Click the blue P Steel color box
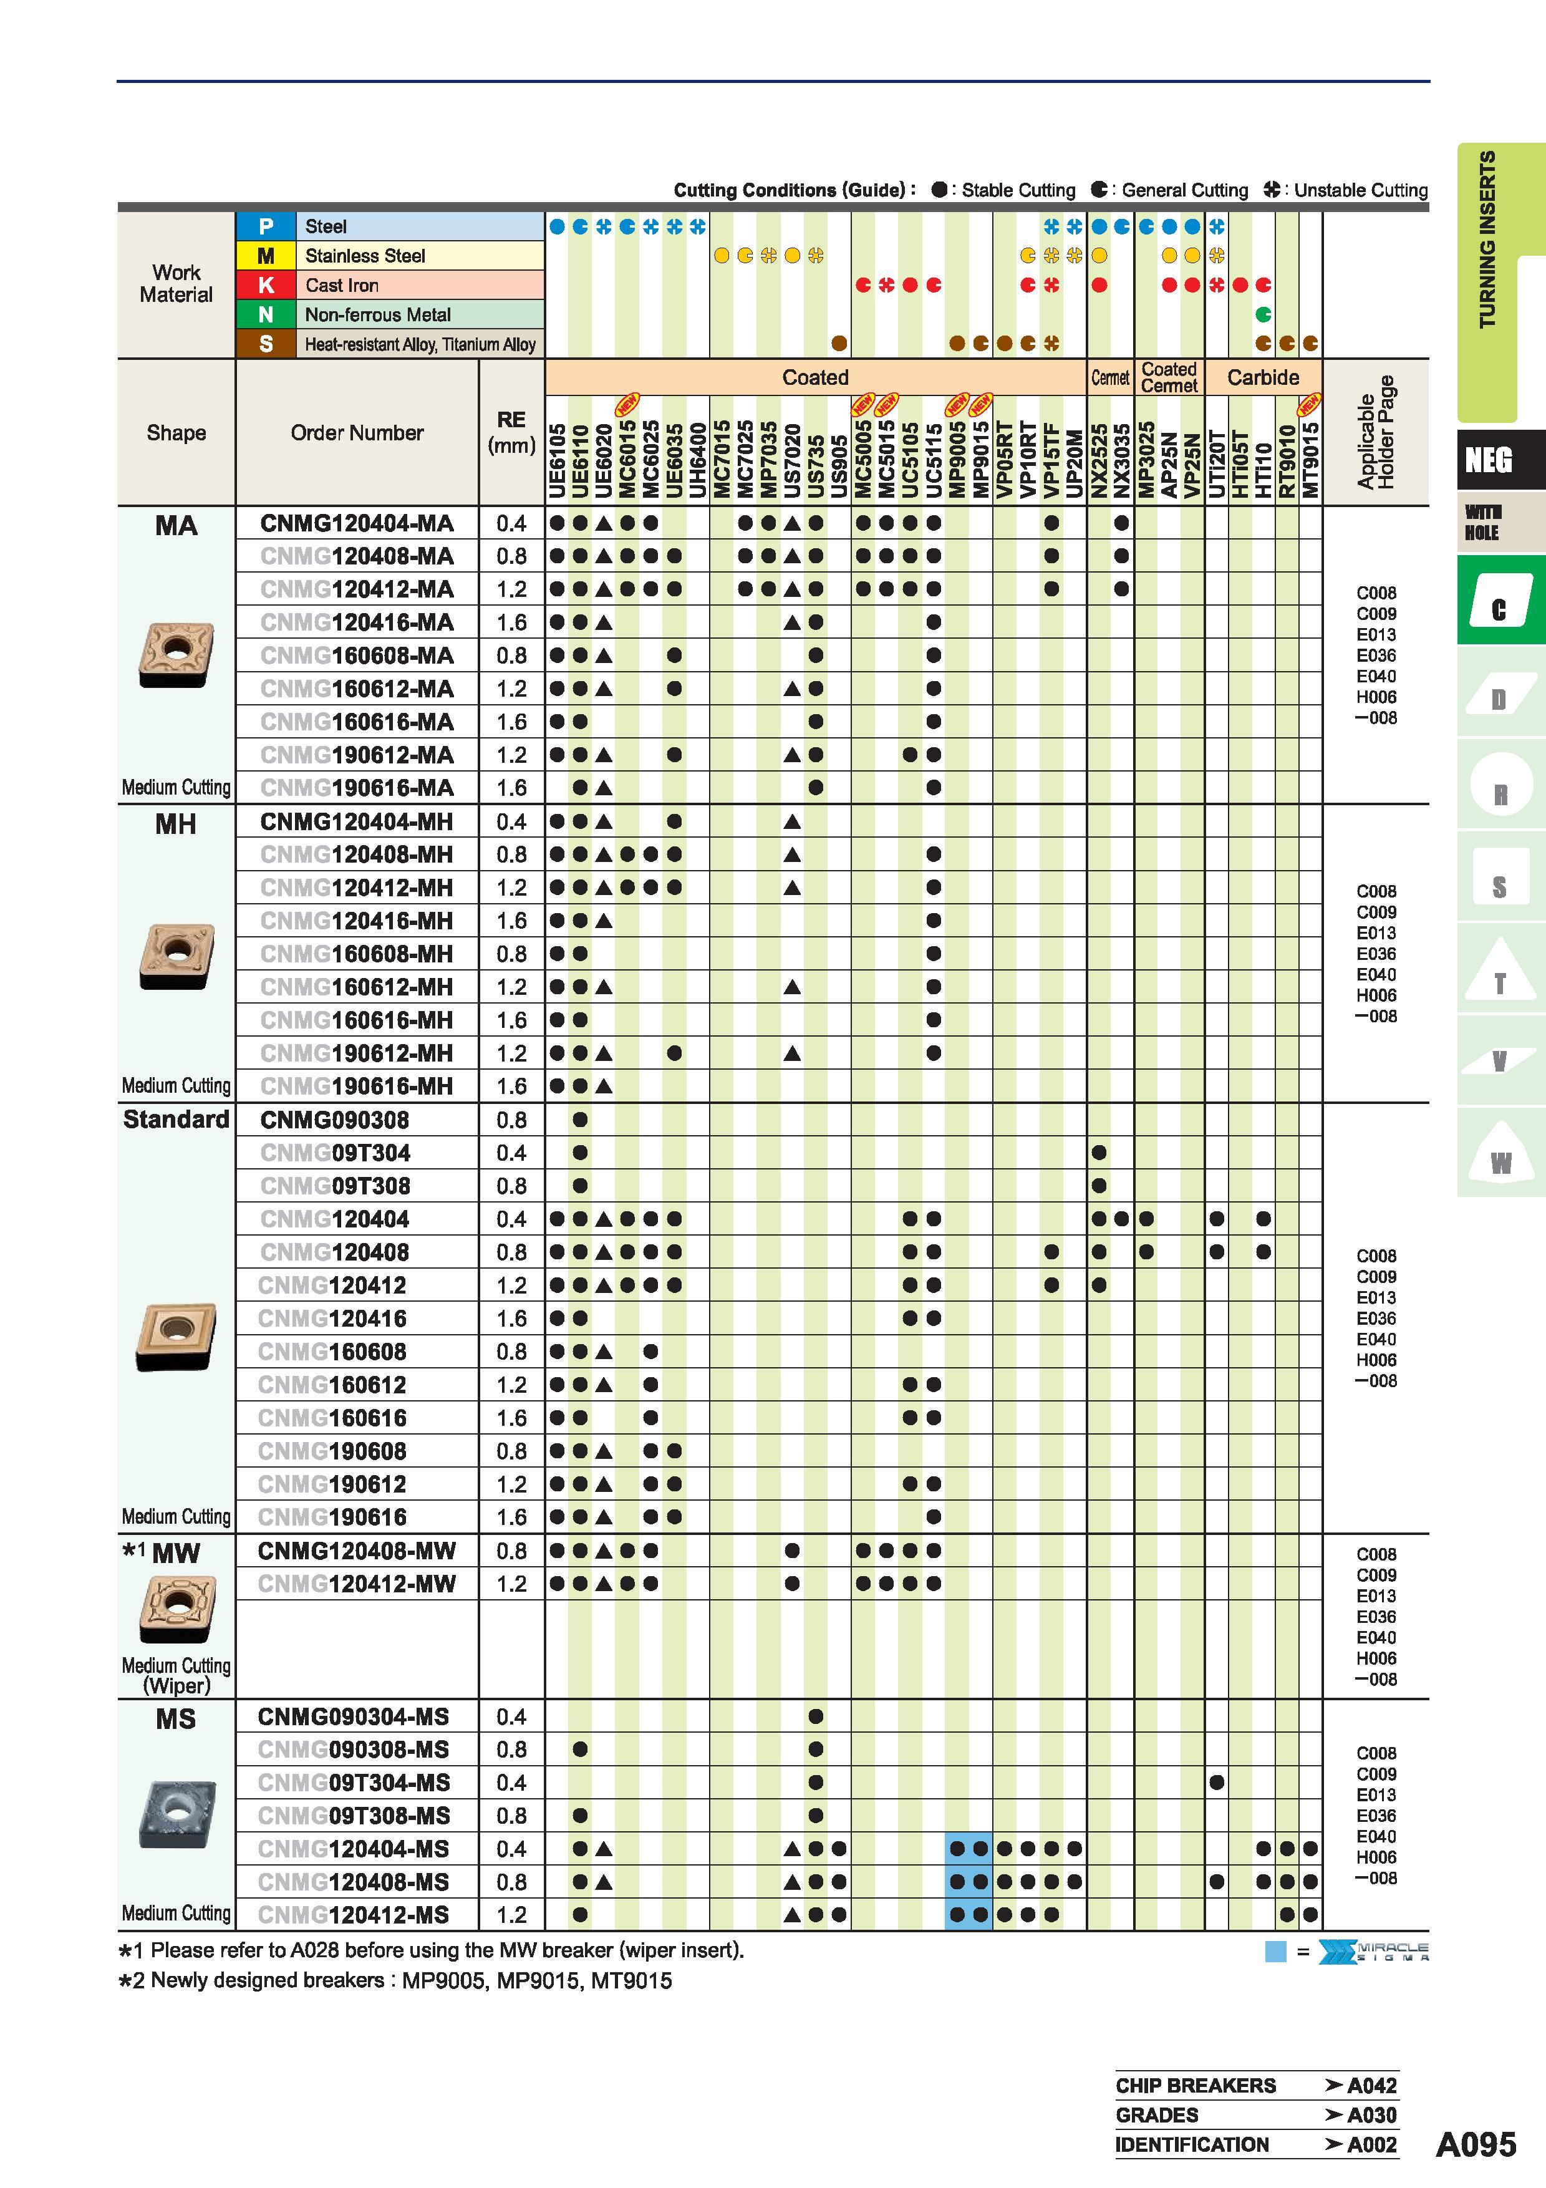The image size is (1546, 2188). click(266, 226)
